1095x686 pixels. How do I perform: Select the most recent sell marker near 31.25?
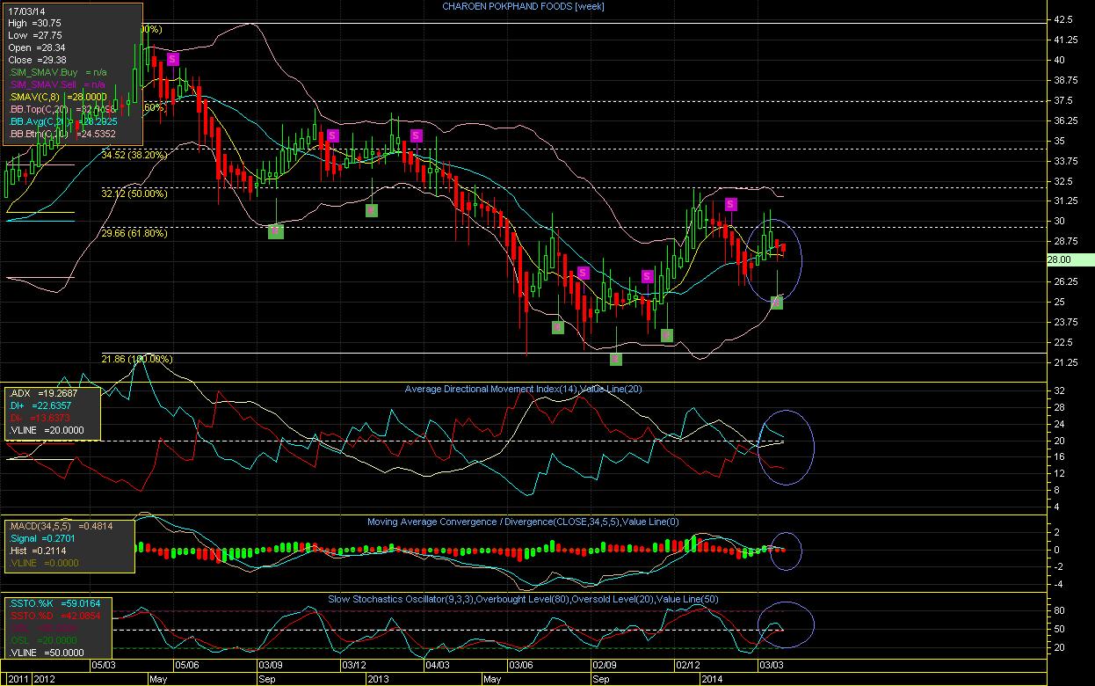(x=730, y=204)
